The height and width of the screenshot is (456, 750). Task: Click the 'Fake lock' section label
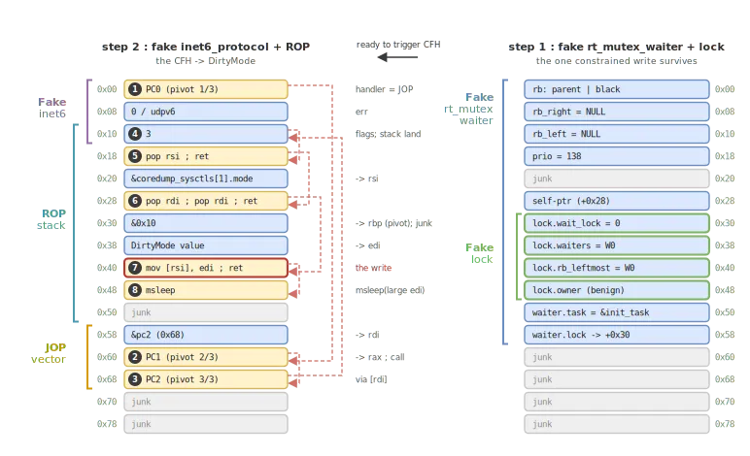point(479,253)
